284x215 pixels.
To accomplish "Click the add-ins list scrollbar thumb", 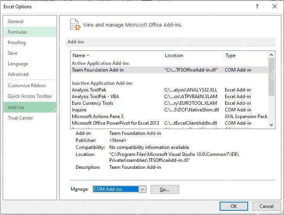I will (x=271, y=77).
